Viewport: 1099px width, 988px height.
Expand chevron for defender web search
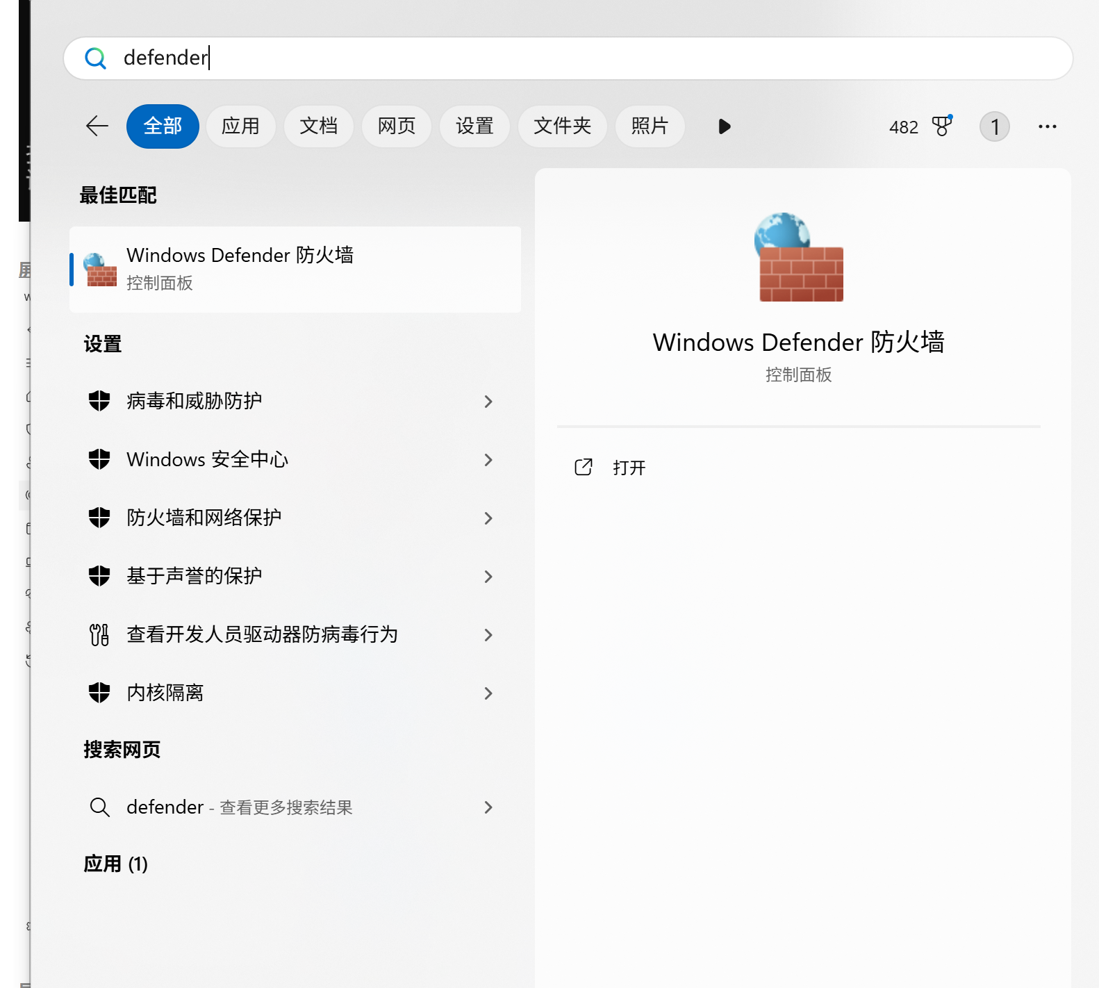(x=488, y=807)
